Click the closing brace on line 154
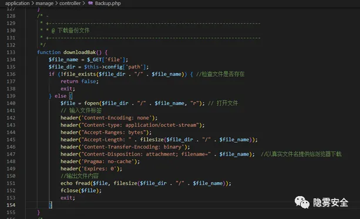The height and width of the screenshot is (219, 360). pyautogui.click(x=51, y=205)
